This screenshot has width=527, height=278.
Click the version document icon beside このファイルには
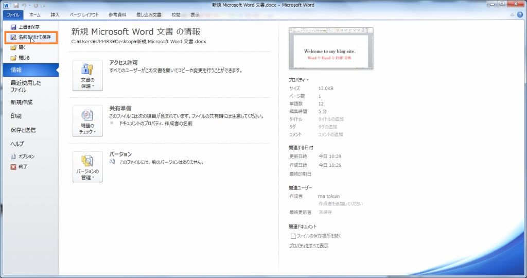[112, 162]
